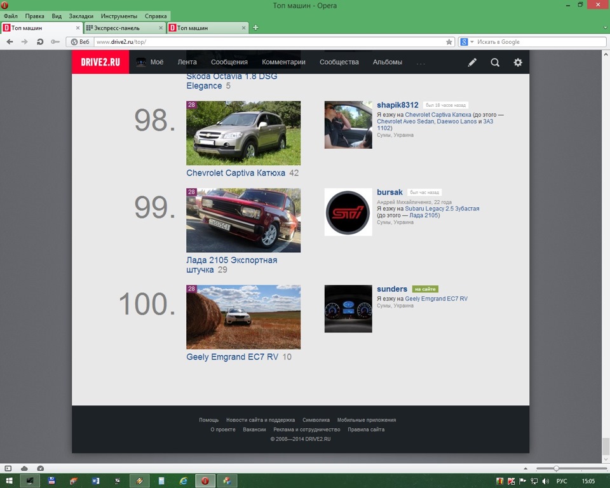610x488 pixels.
Task: Click the address bar with drive2.ru URL
Action: click(269, 42)
